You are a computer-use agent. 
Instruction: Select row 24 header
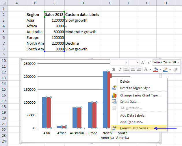[x=3, y=141]
